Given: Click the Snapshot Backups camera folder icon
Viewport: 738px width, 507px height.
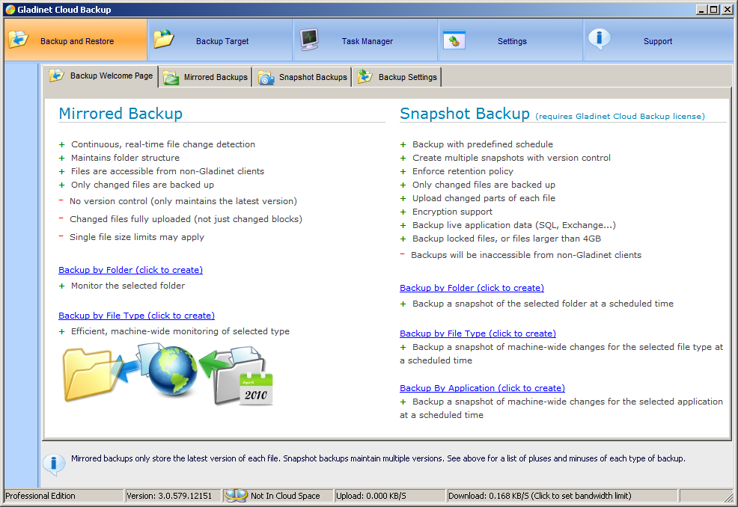Looking at the screenshot, I should point(266,78).
